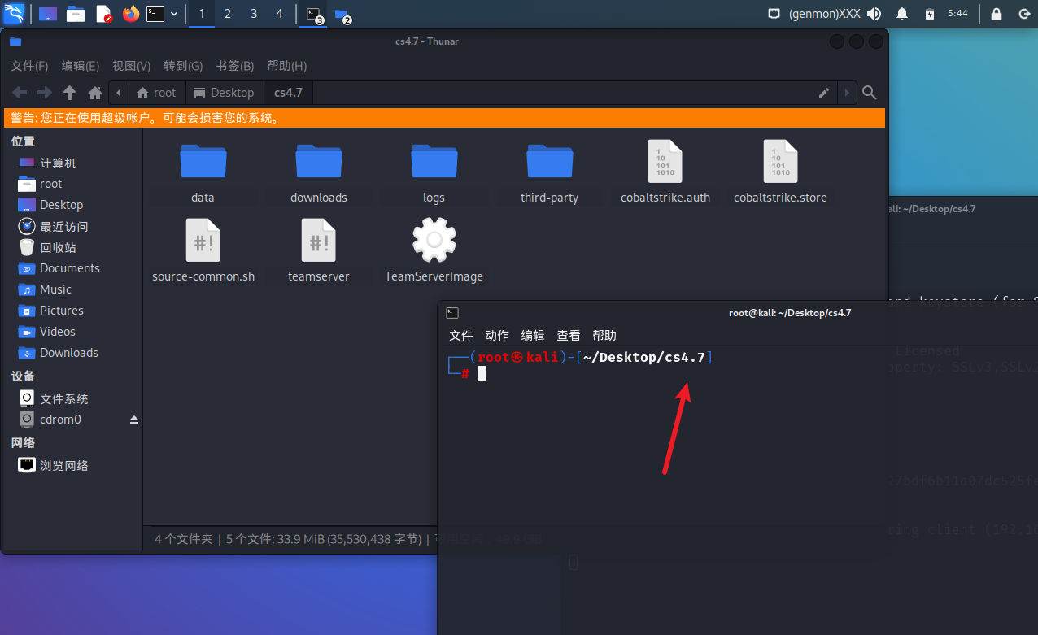This screenshot has height=635, width=1038.
Task: Expand the terminal launcher dropdown arrow
Action: click(174, 14)
